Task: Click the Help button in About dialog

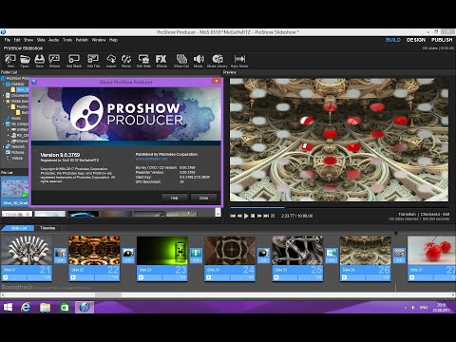Action: point(175,198)
